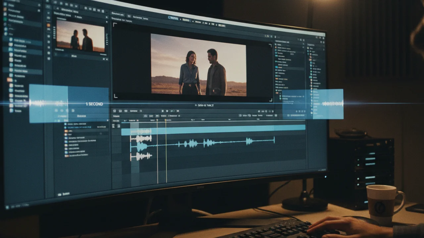Image resolution: width=424 pixels, height=238 pixels.
Task: Click the orange icon in the vertical tool strip
Action: pyautogui.click(x=49, y=25)
